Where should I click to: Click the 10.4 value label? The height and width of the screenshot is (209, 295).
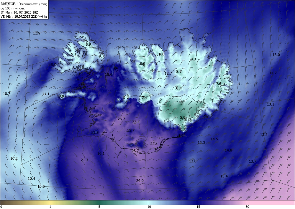pyautogui.click(x=32, y=179)
